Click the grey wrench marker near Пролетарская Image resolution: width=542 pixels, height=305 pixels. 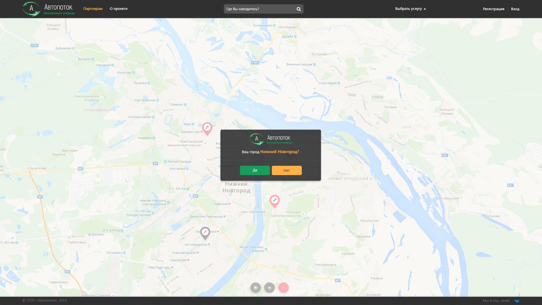[205, 233]
